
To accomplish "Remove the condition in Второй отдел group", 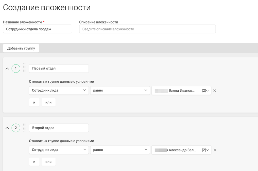I will (x=215, y=150).
